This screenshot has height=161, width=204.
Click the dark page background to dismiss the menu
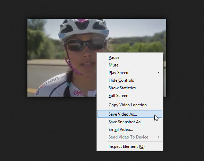point(52,123)
